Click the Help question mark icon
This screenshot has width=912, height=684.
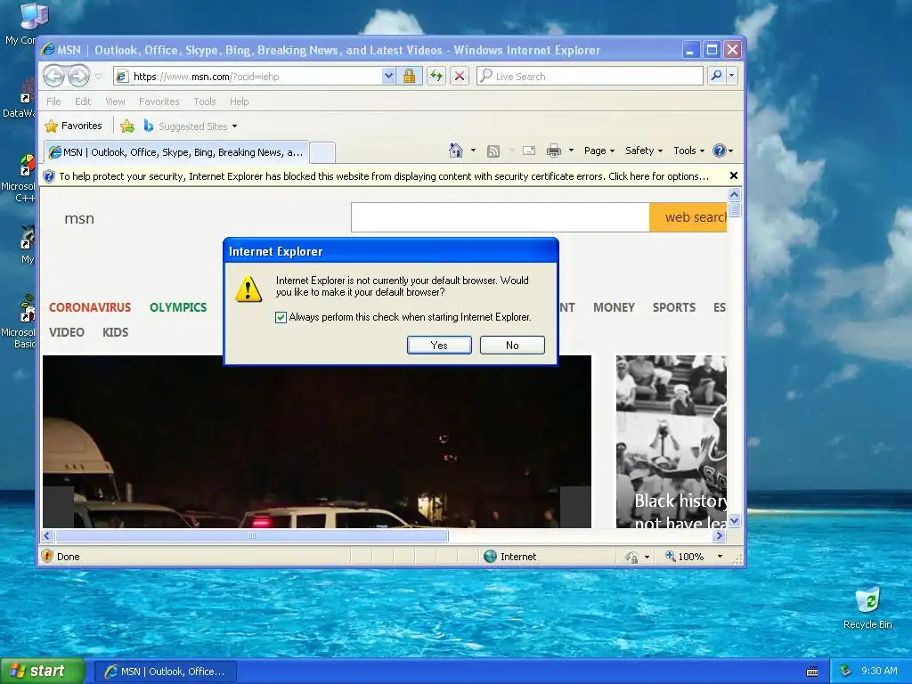720,151
